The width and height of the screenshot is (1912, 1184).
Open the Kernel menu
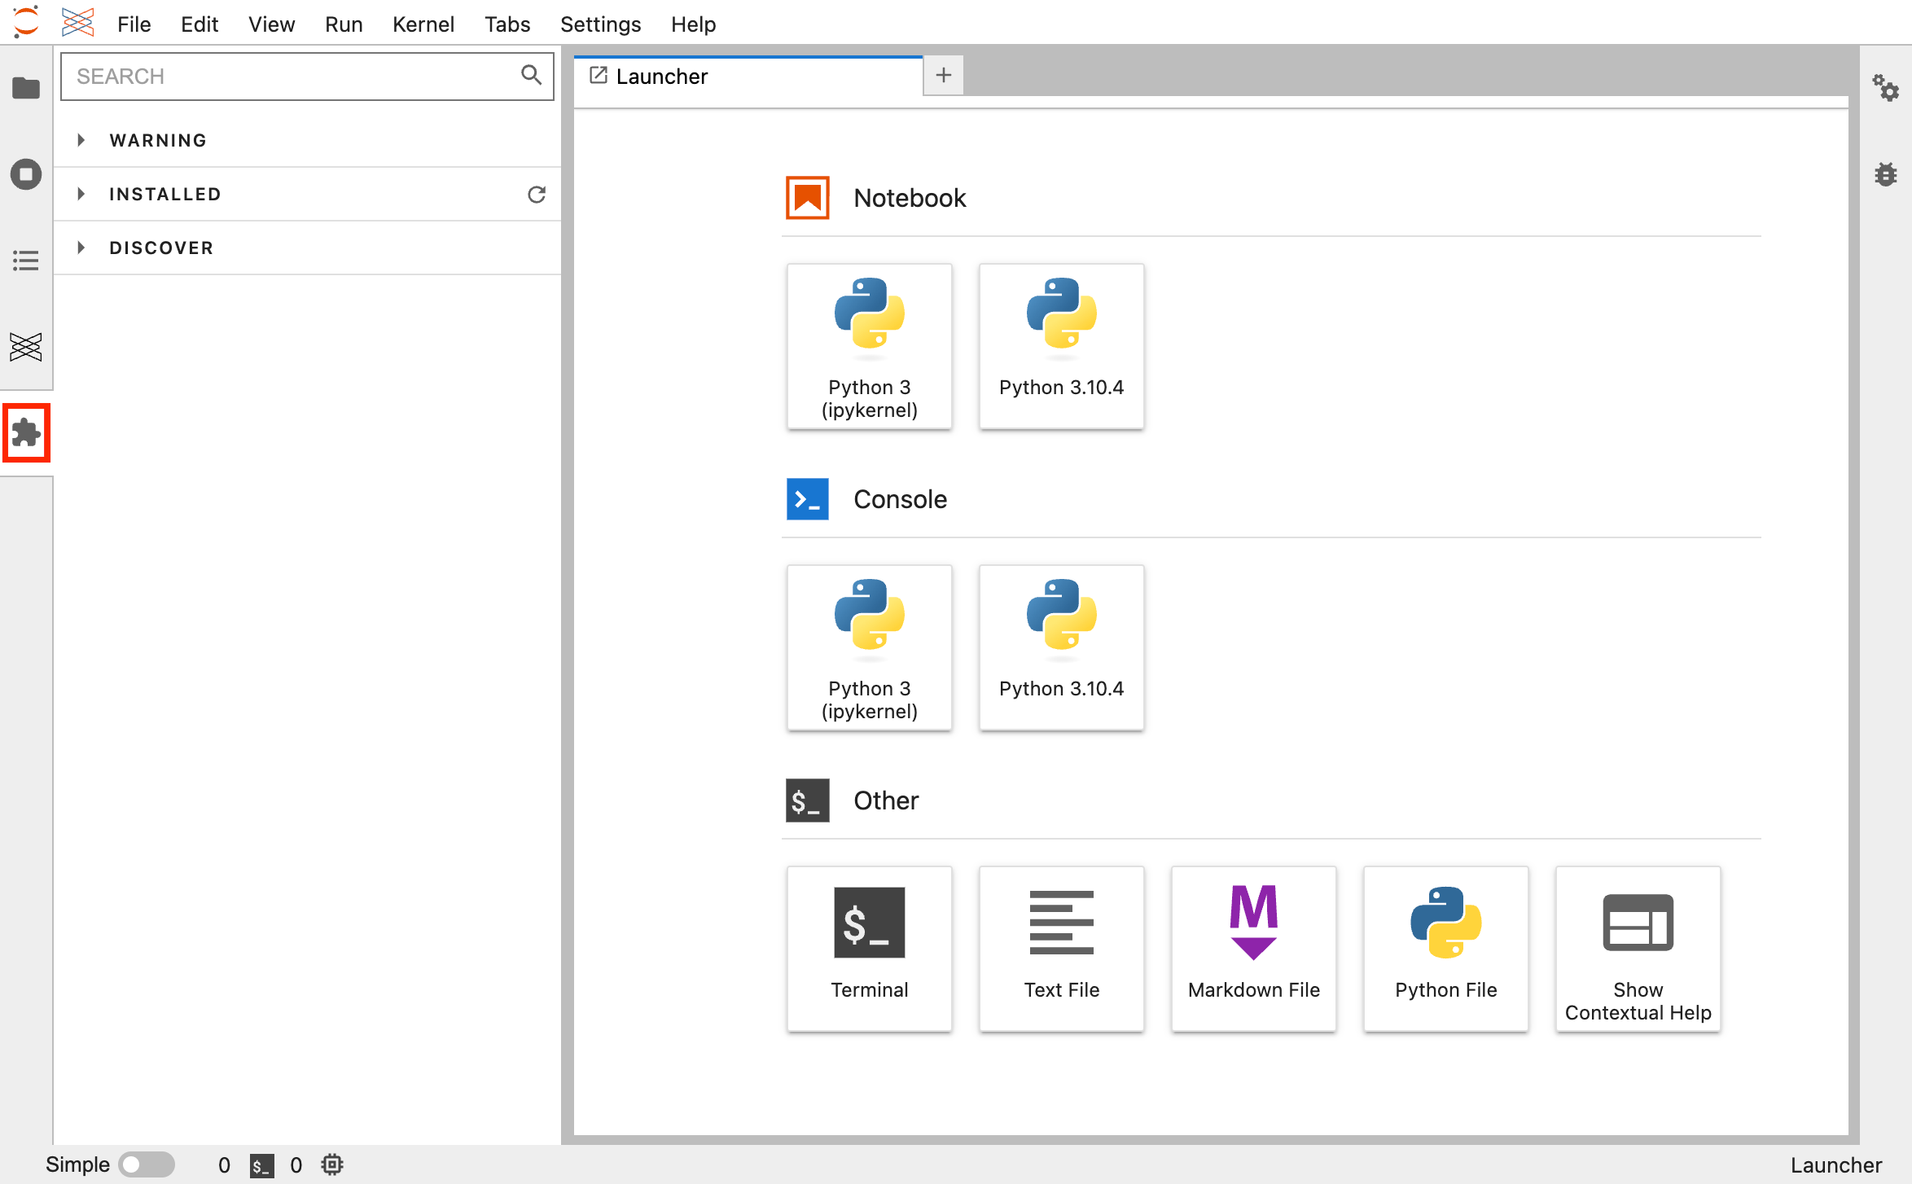click(x=423, y=24)
